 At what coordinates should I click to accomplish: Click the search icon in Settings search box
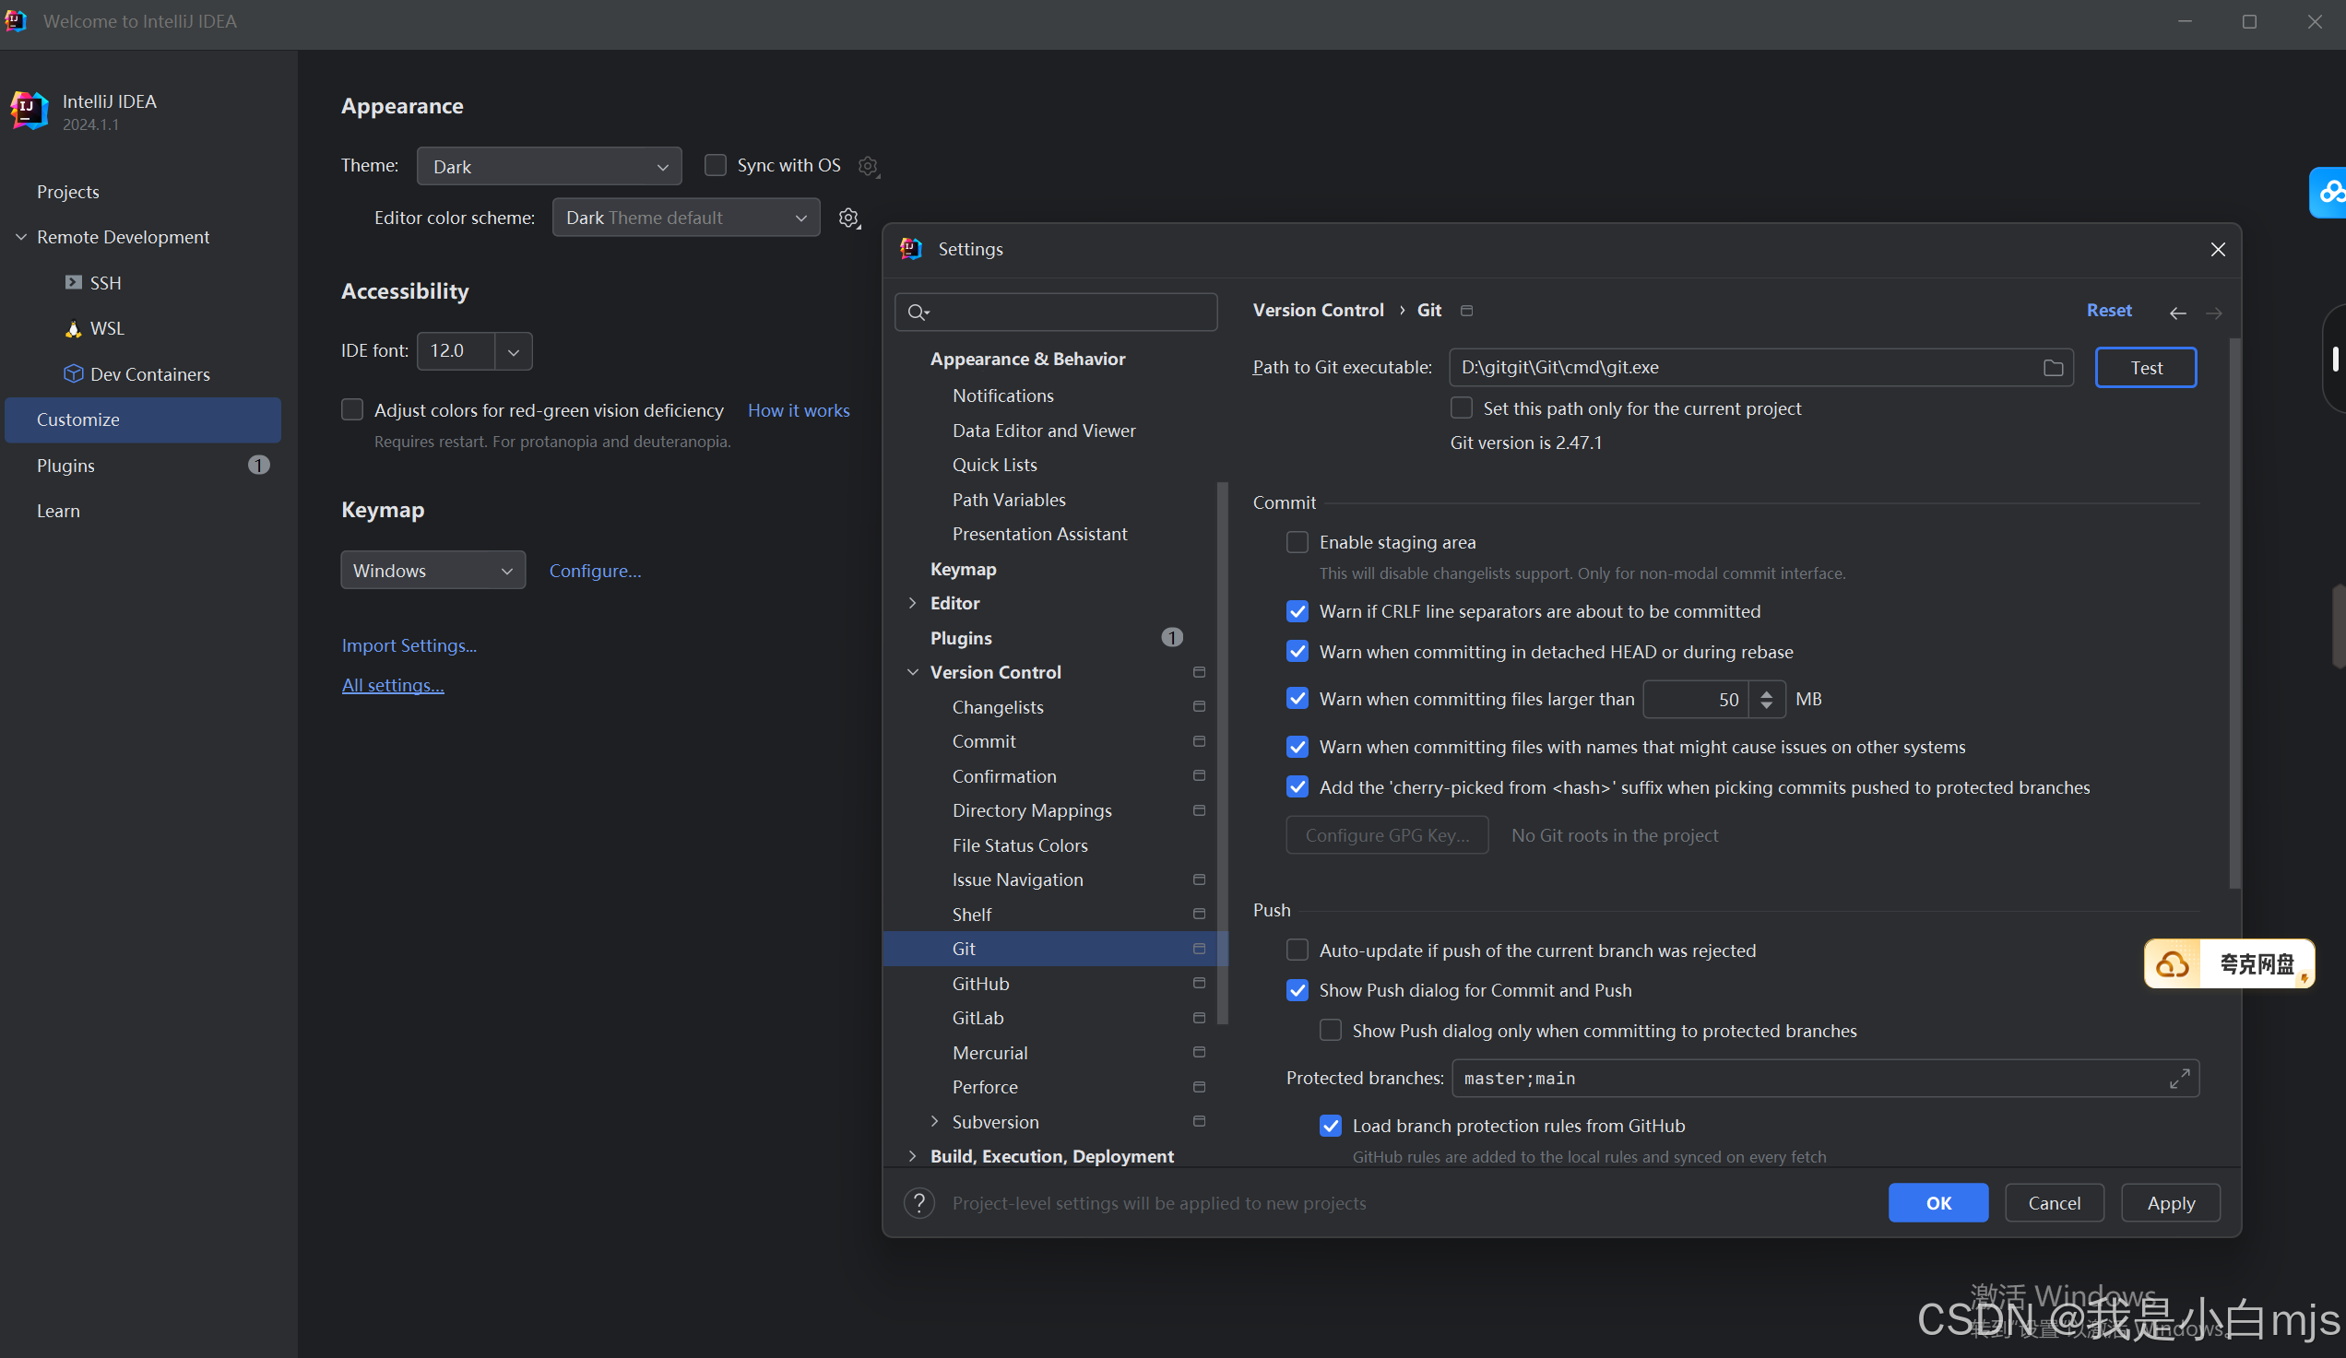917,313
